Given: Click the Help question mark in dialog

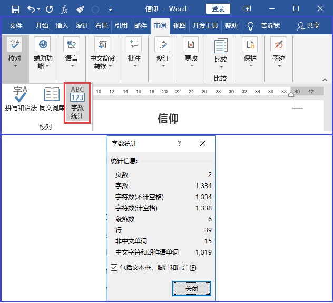Looking at the screenshot, I should click(x=179, y=143).
